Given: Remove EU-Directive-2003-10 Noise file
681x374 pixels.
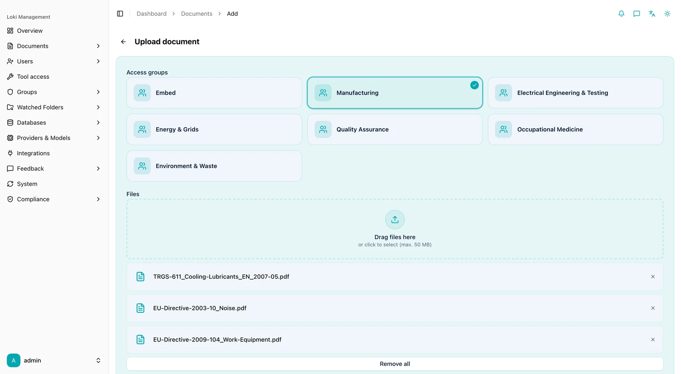Looking at the screenshot, I should [x=653, y=308].
